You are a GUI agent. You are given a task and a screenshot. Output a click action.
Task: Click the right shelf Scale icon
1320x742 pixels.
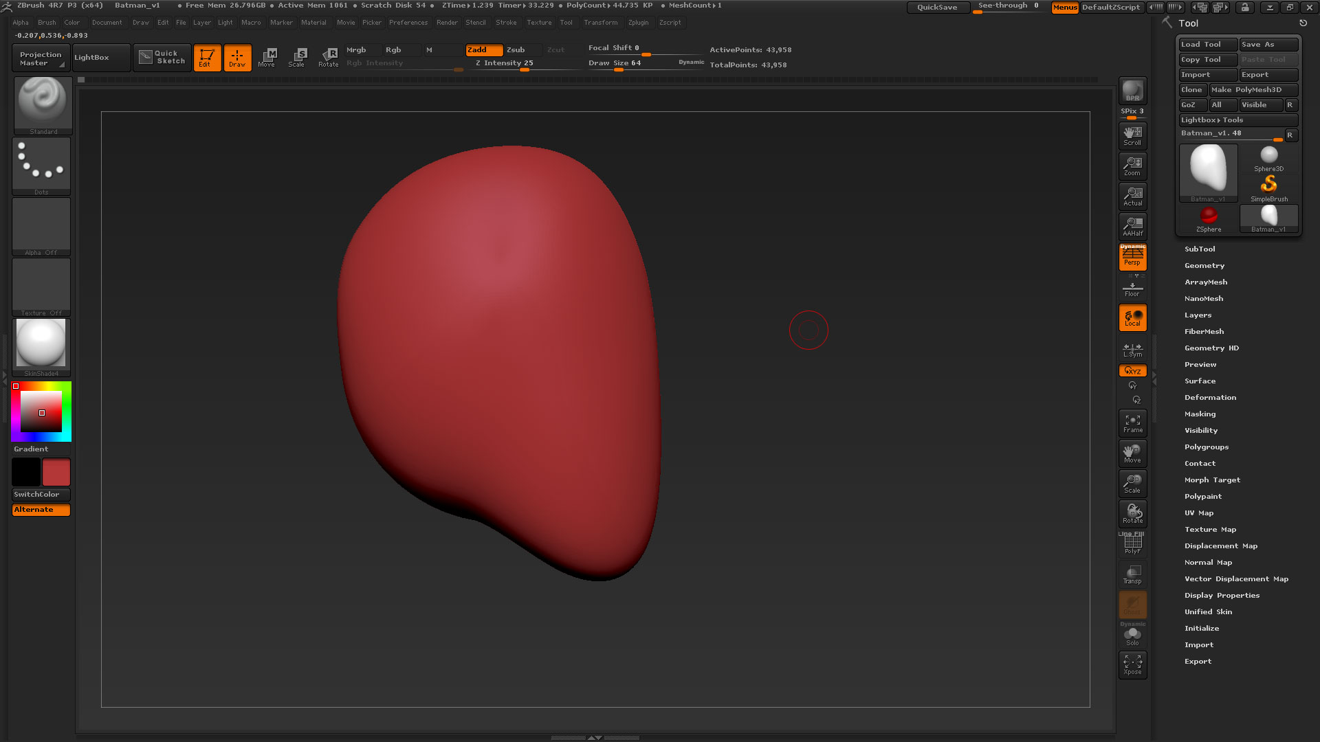tap(1132, 484)
